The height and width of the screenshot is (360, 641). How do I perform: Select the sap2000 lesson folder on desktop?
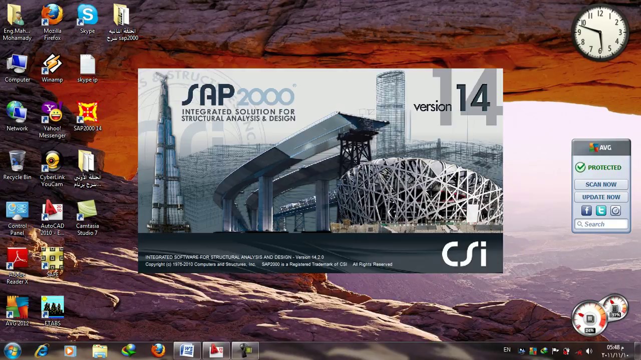pyautogui.click(x=122, y=22)
